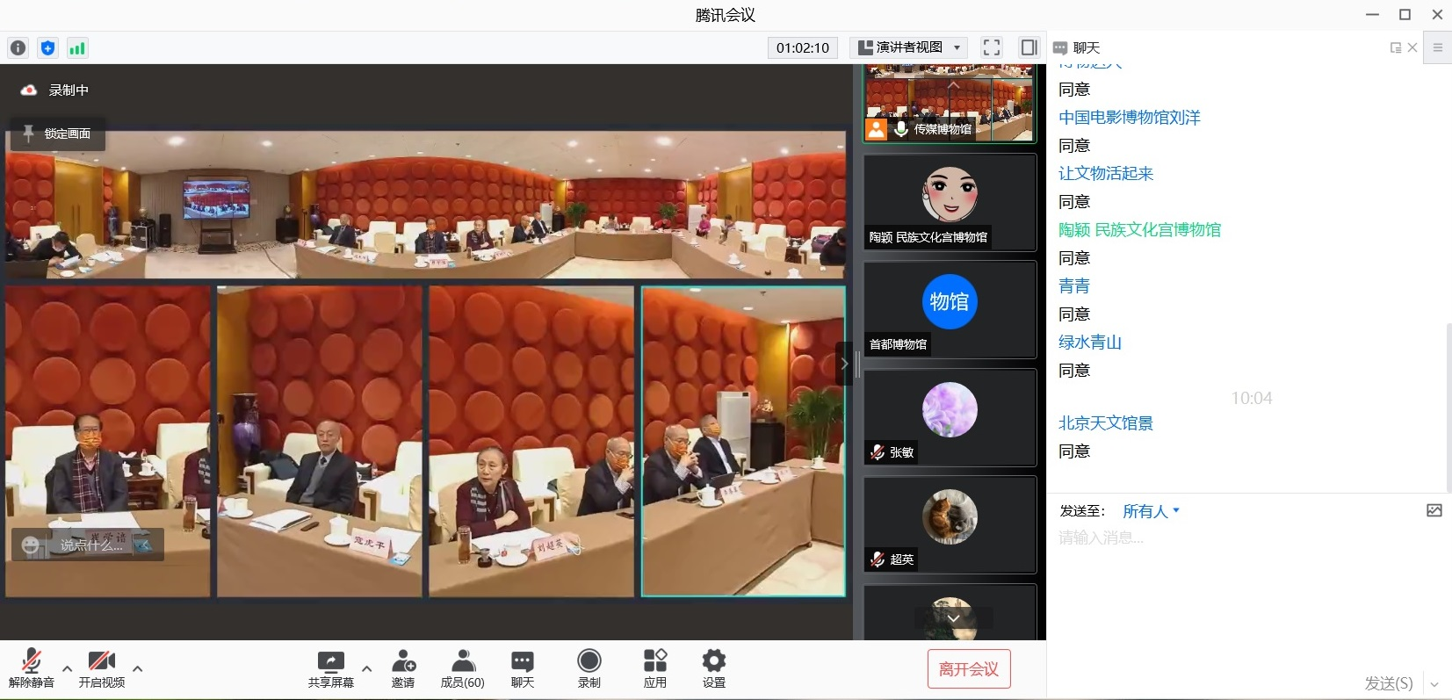Toggle the side panel layout button
This screenshot has width=1452, height=700.
[1029, 47]
